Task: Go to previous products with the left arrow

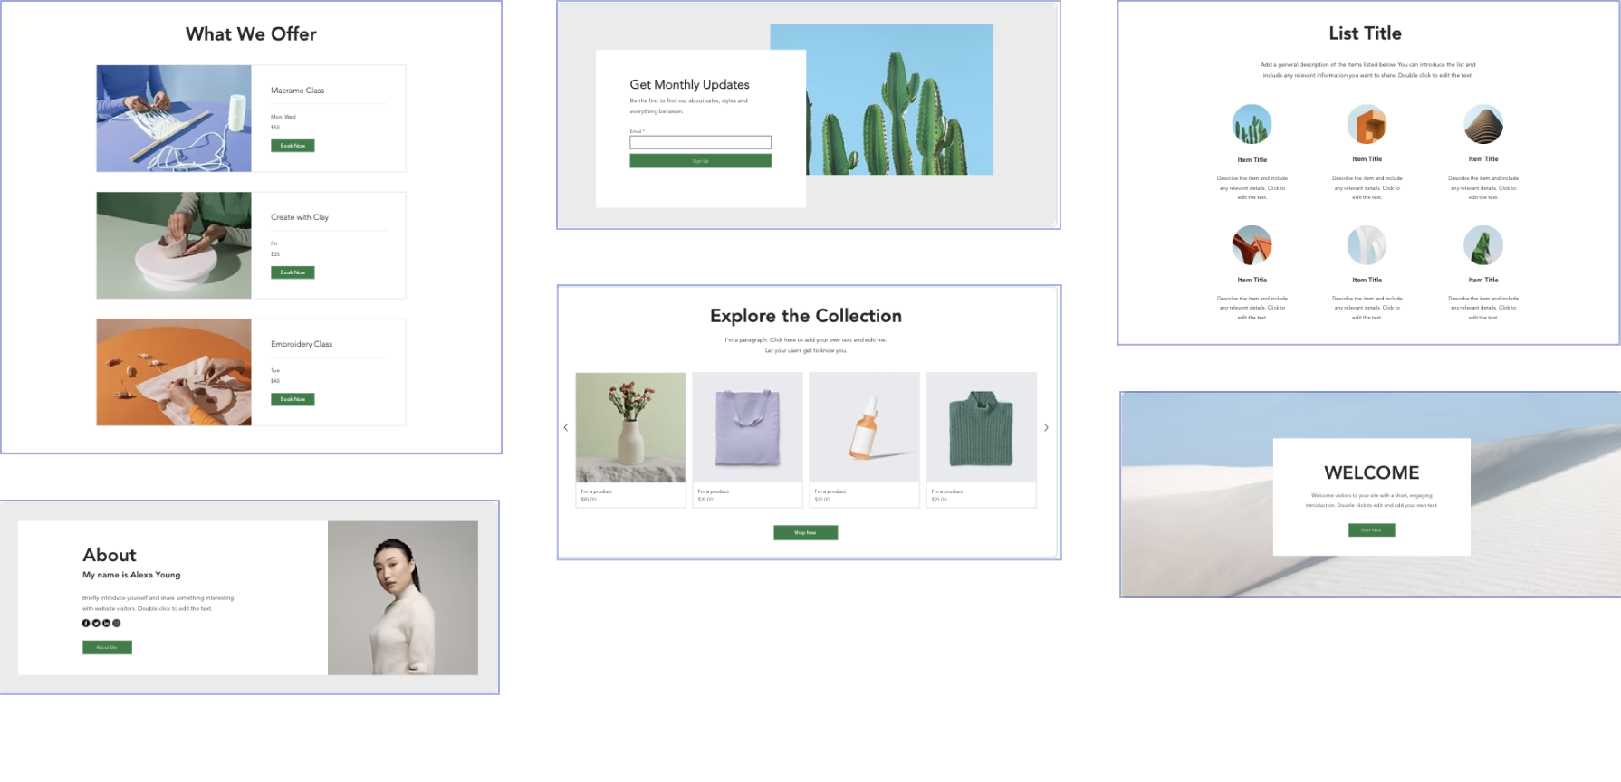Action: [x=566, y=427]
